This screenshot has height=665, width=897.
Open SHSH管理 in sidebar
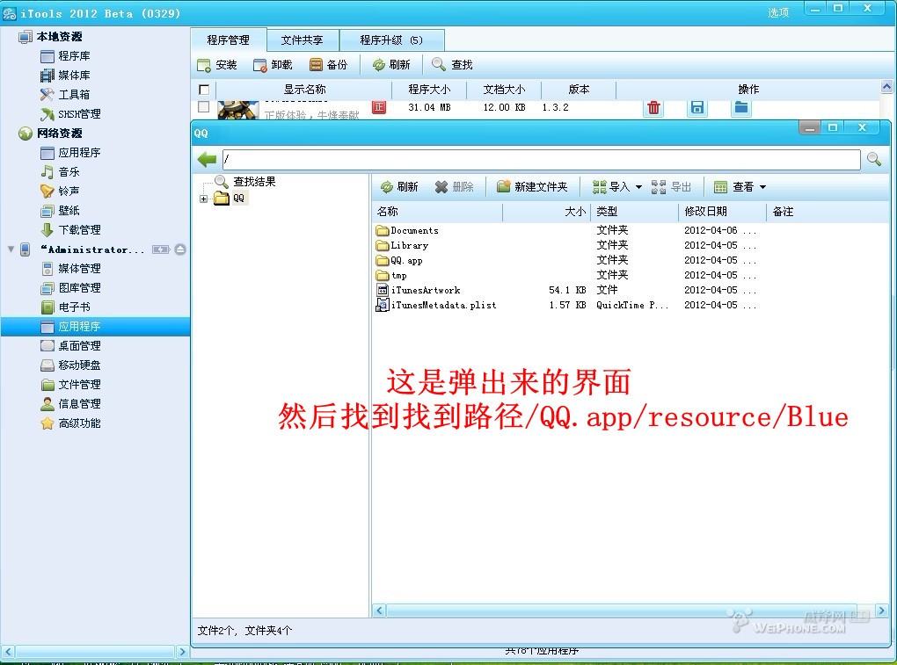point(70,114)
